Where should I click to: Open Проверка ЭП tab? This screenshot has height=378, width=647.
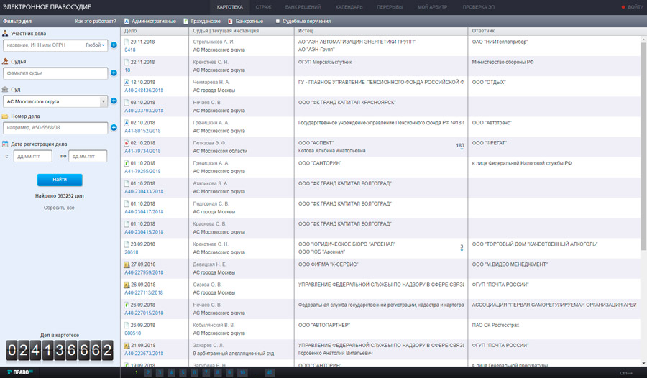478,7
